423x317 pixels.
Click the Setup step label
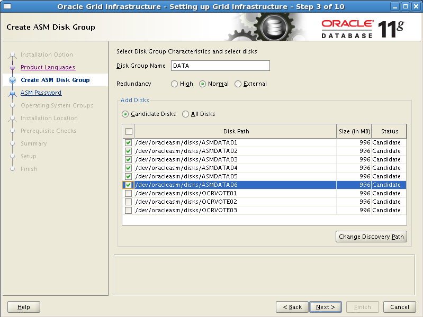pos(29,156)
